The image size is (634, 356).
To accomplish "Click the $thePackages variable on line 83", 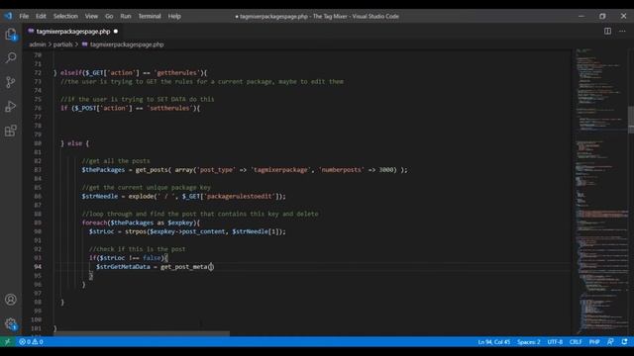I will coord(103,169).
